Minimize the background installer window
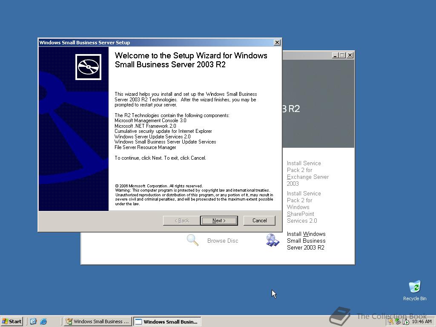The image size is (436, 327). (336, 55)
